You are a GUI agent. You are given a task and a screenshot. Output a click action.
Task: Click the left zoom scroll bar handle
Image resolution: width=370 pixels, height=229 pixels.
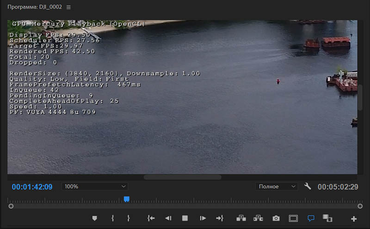11,206
